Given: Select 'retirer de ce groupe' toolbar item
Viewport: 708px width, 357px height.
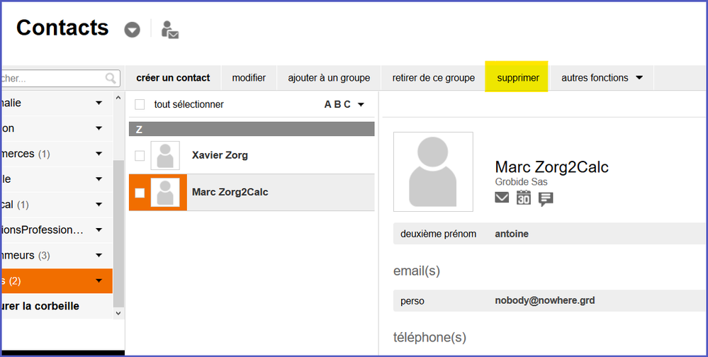Looking at the screenshot, I should point(434,78).
